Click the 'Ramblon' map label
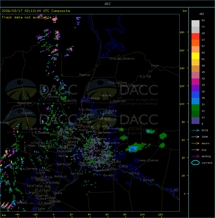Screen dimensions: 215x218 (85, 75)
